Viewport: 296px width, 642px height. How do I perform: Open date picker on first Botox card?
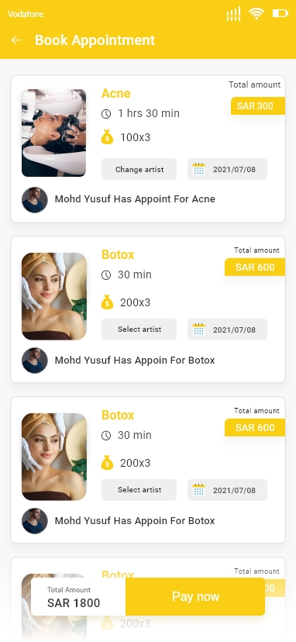pos(227,330)
